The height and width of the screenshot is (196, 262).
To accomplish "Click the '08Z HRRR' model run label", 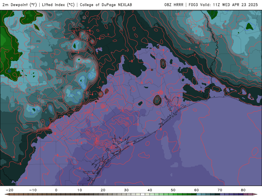I will 174,5.
